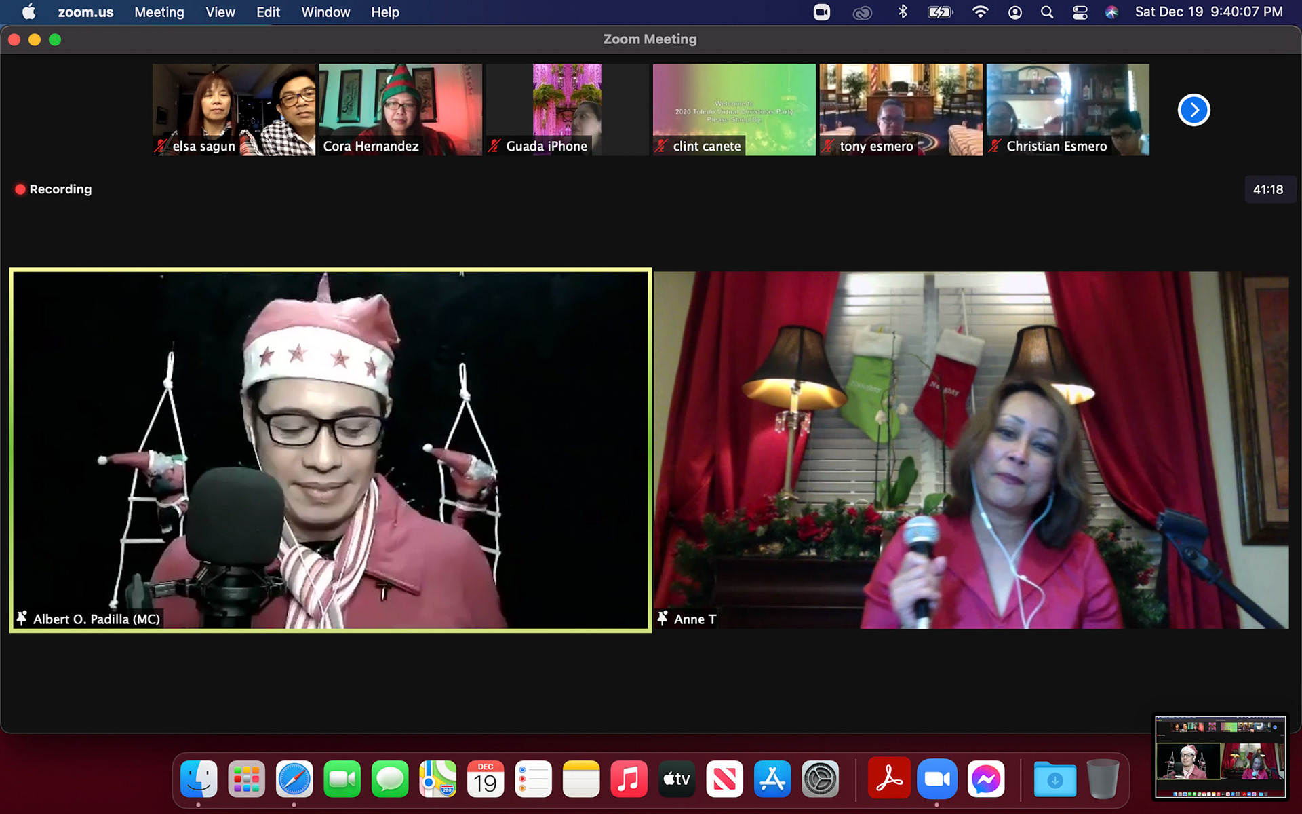The image size is (1302, 814).
Task: Select tony esmero video thumbnail
Action: 901,110
